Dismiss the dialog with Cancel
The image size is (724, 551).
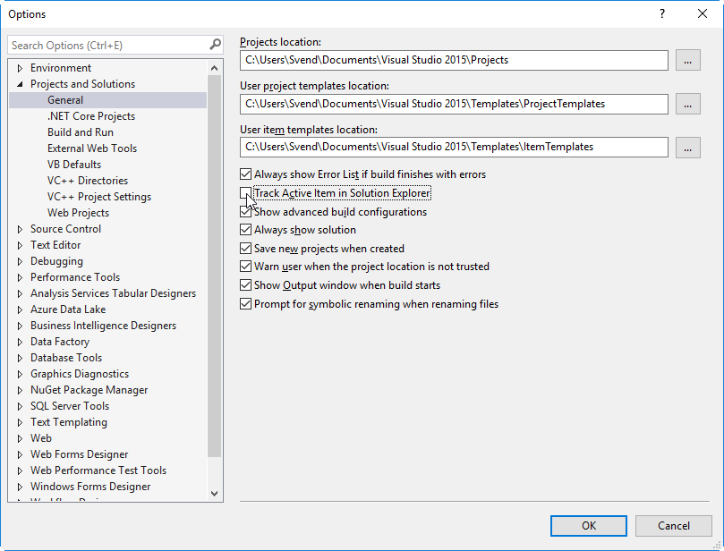coord(673,525)
